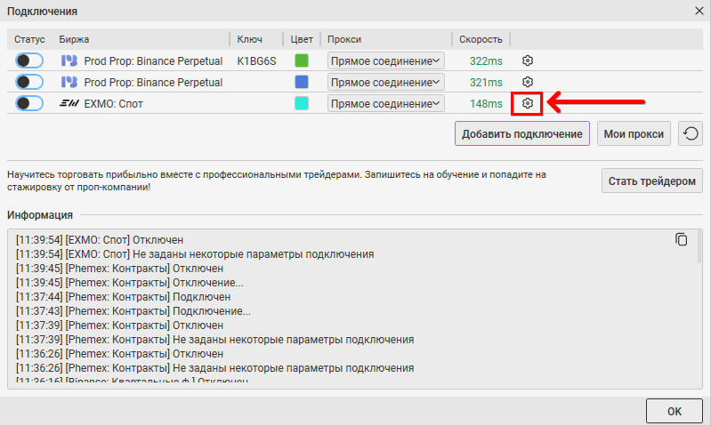This screenshot has height=426, width=711.
Task: Enable the Binance connection with the blue color
Action: click(x=29, y=82)
